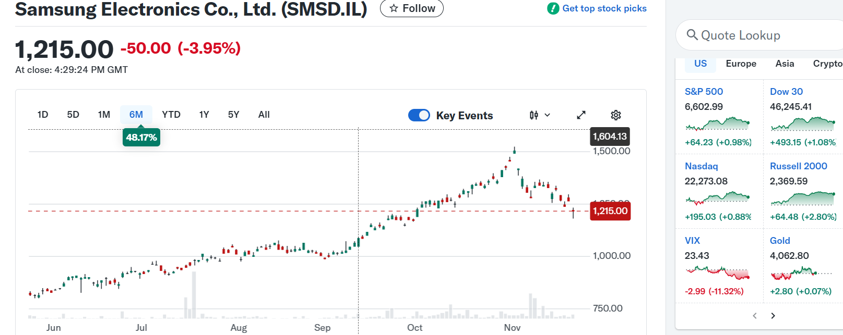This screenshot has width=843, height=335.
Task: Go to next markets page arrow
Action: [773, 316]
